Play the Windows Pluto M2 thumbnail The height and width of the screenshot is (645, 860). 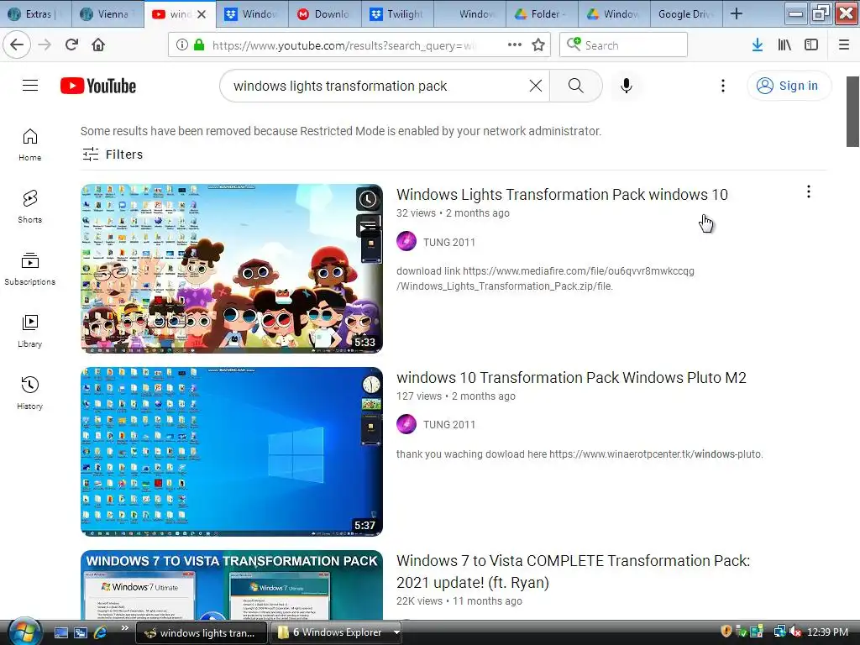tap(232, 451)
